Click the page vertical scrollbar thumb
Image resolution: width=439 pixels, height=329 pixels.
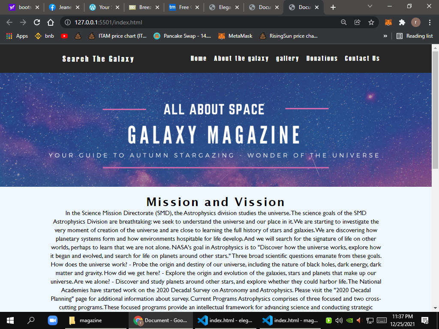pos(435,111)
